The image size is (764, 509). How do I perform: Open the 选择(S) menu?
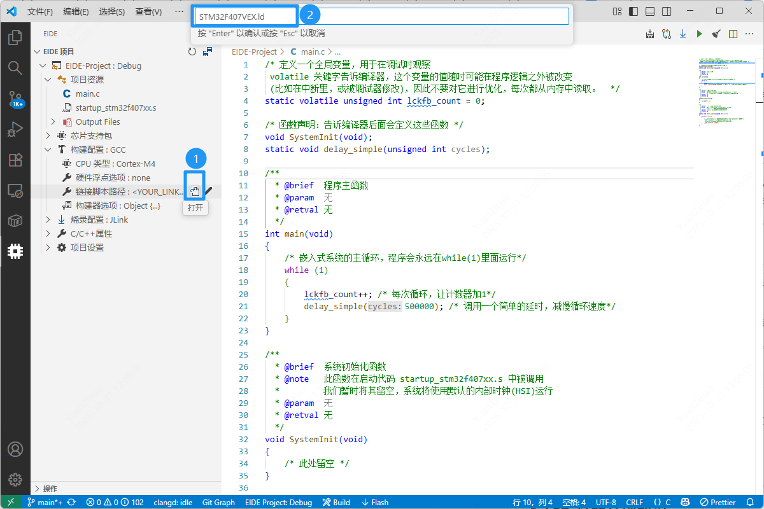[x=112, y=11]
